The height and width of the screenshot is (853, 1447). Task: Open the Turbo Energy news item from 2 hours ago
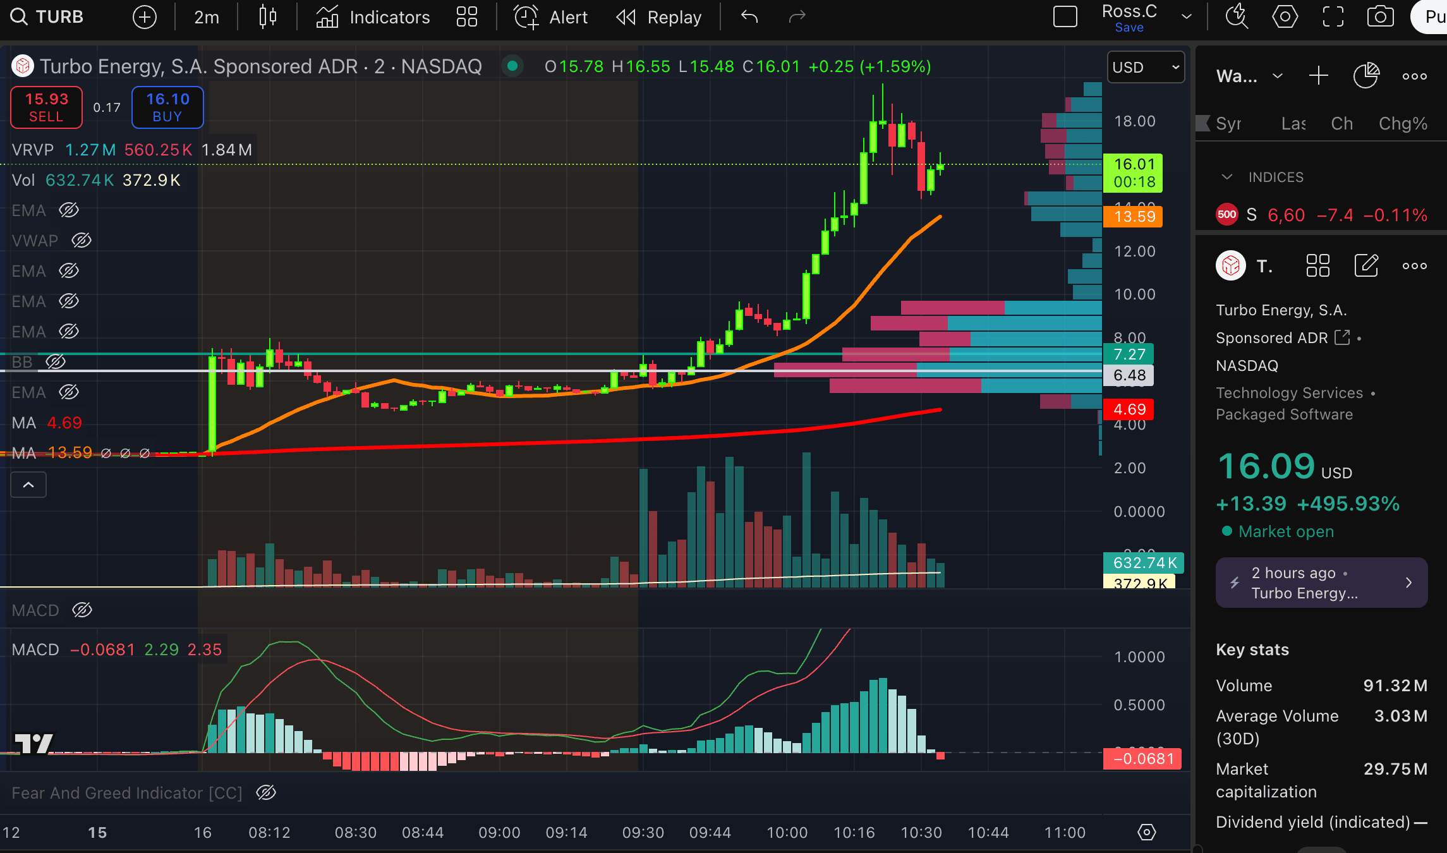tap(1321, 583)
